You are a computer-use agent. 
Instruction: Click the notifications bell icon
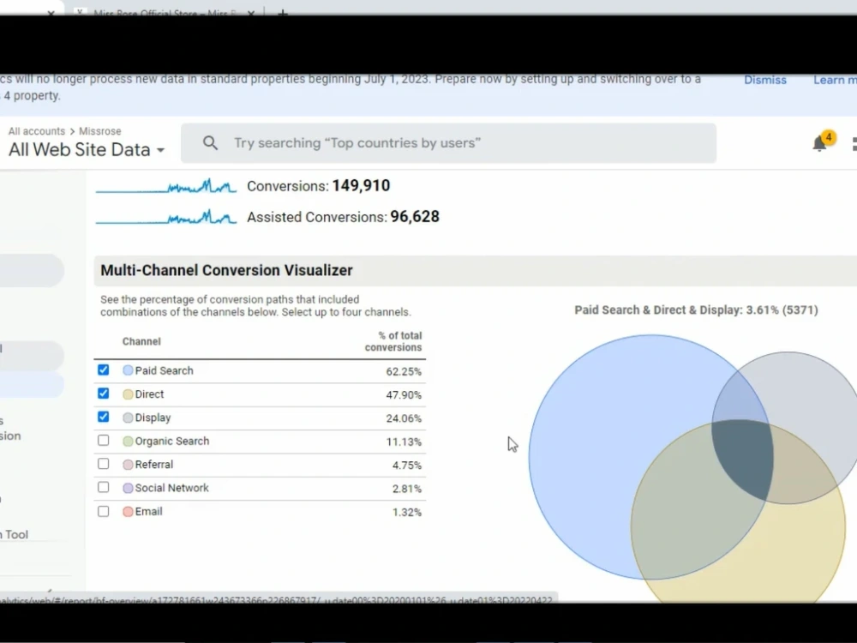click(819, 143)
